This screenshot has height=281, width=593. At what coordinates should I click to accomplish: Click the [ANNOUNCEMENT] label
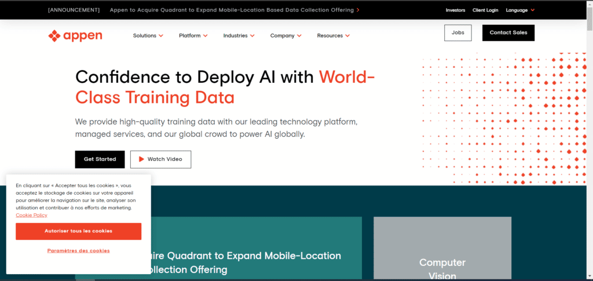click(x=74, y=10)
